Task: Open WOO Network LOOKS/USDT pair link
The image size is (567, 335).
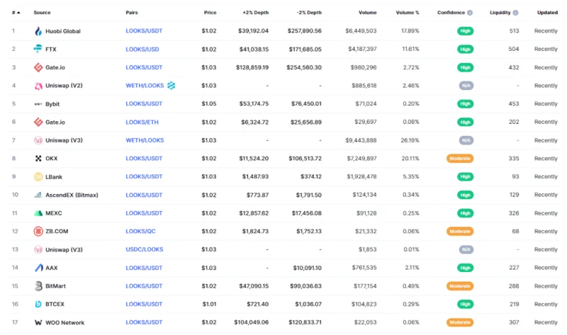Action: [x=144, y=322]
